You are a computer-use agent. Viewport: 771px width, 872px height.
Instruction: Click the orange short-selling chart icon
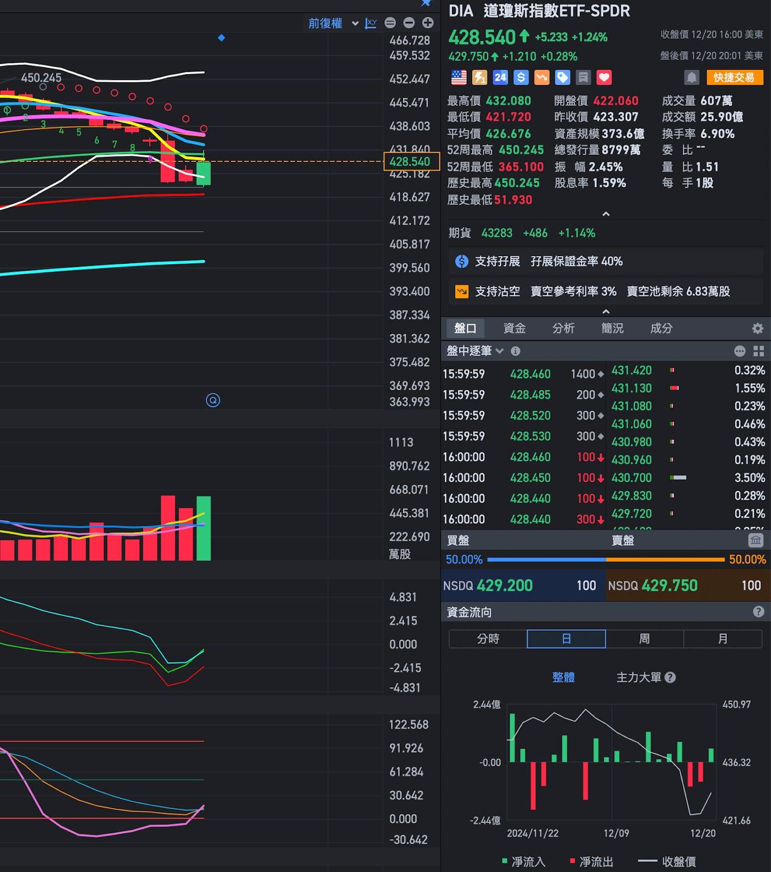tap(542, 77)
